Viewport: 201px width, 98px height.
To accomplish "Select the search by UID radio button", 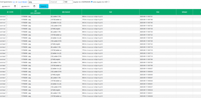I will [109, 2].
